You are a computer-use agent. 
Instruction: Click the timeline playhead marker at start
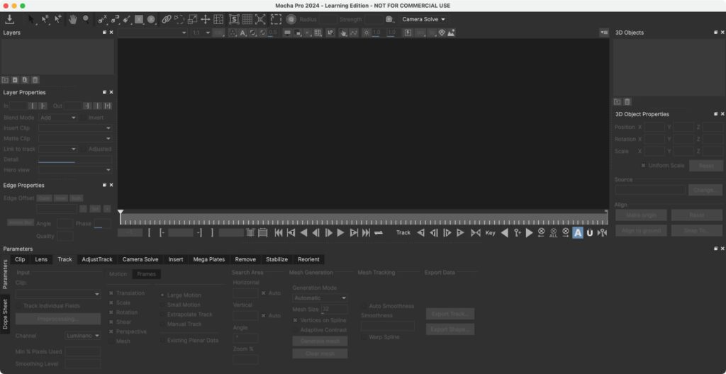click(121, 213)
